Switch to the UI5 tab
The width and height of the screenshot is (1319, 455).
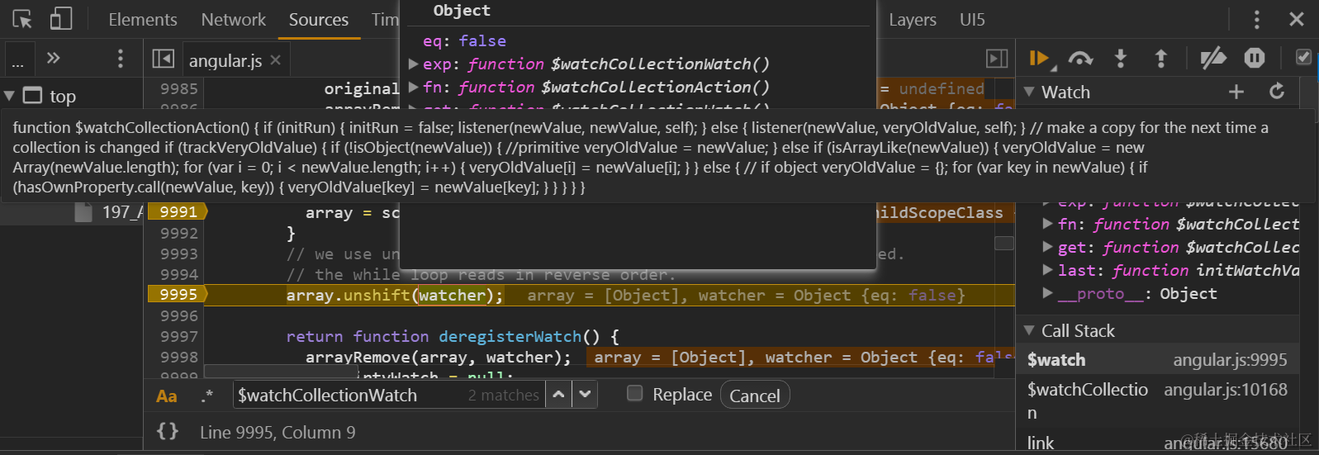972,19
